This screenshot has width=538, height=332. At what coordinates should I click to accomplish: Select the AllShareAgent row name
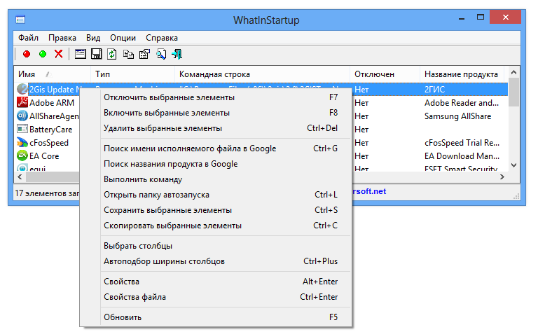(54, 116)
